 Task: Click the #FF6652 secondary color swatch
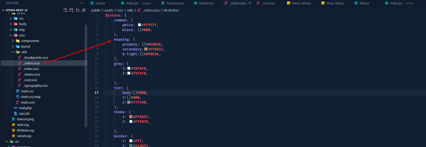(146, 49)
